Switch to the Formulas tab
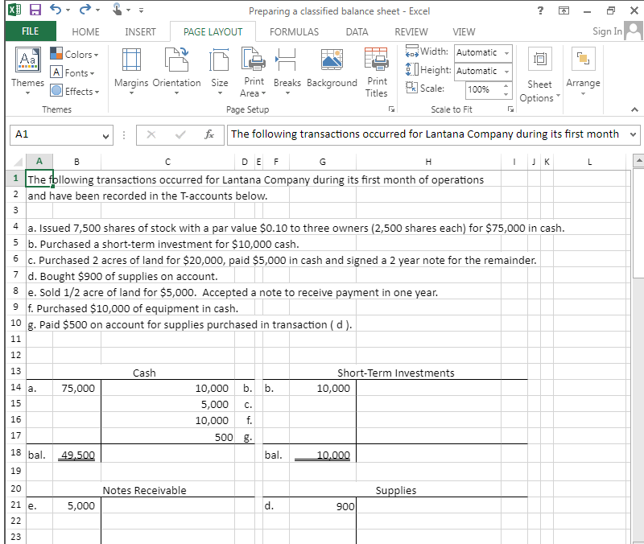Image resolution: width=644 pixels, height=544 pixels. pyautogui.click(x=294, y=31)
